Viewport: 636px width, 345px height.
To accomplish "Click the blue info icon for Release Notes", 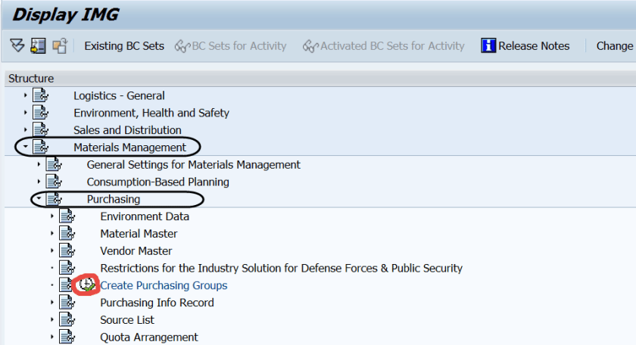I will click(488, 46).
